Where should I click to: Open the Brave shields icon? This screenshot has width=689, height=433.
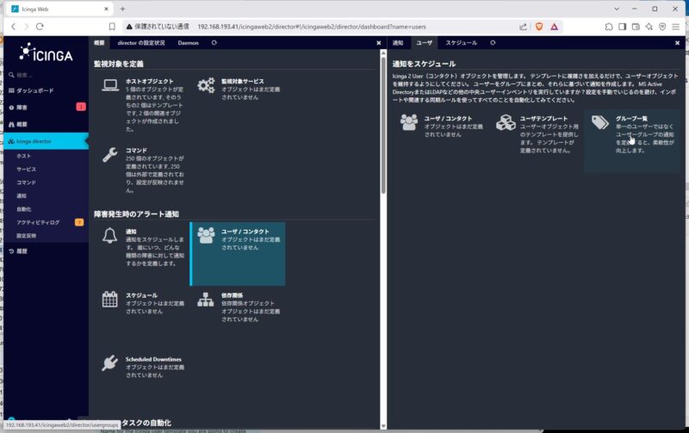coord(539,27)
